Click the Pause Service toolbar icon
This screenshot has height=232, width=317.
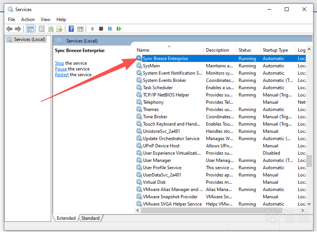[110, 29]
